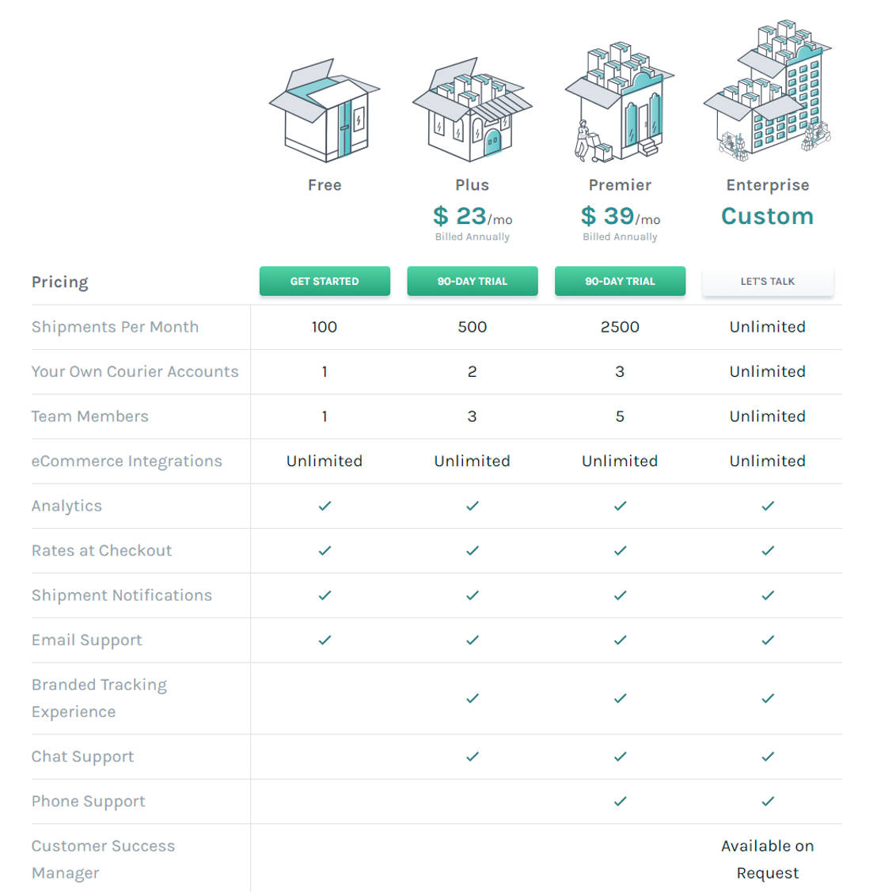Click Rates at Checkout checkmark under Premier
This screenshot has height=892, width=877.
[x=620, y=550]
